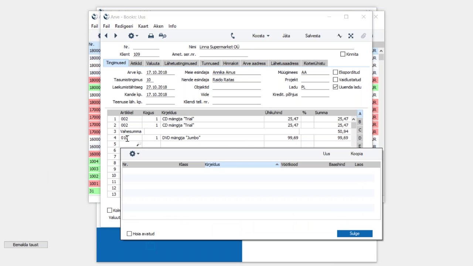Switch to the Arve aadress tab
473x266 pixels.
[x=254, y=64]
